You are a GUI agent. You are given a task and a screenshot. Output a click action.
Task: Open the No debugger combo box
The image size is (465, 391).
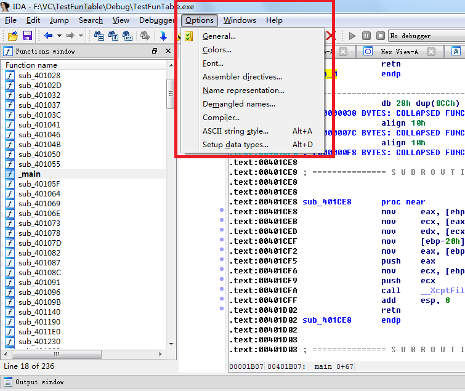click(x=426, y=36)
